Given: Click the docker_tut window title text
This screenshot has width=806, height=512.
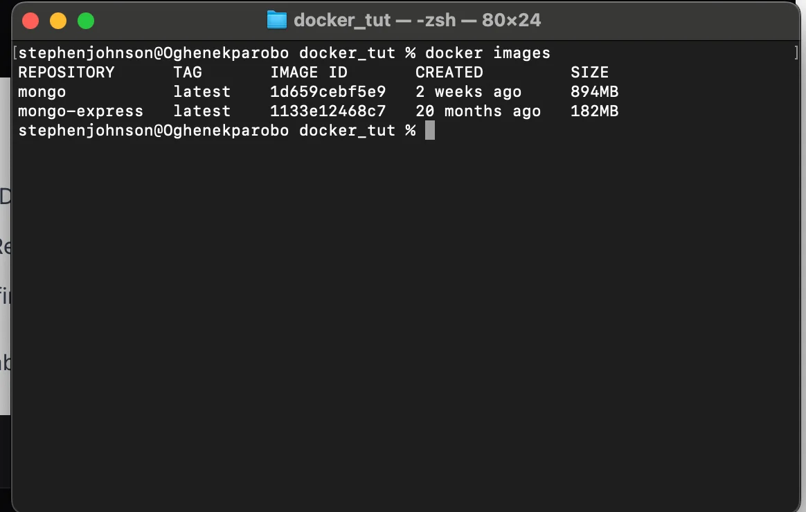Looking at the screenshot, I should 417,20.
